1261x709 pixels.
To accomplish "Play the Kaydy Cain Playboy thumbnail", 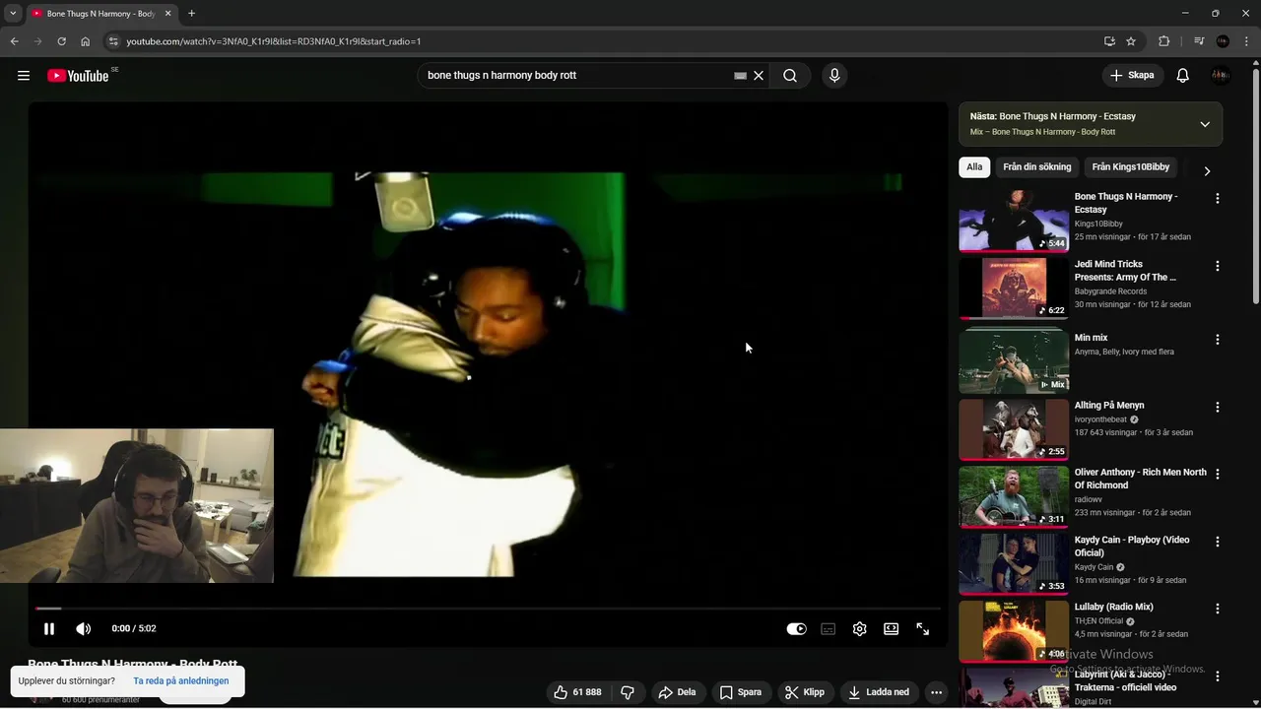I will pos(1014,564).
